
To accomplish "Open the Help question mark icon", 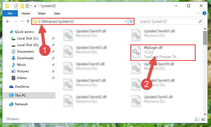I will tap(204, 13).
